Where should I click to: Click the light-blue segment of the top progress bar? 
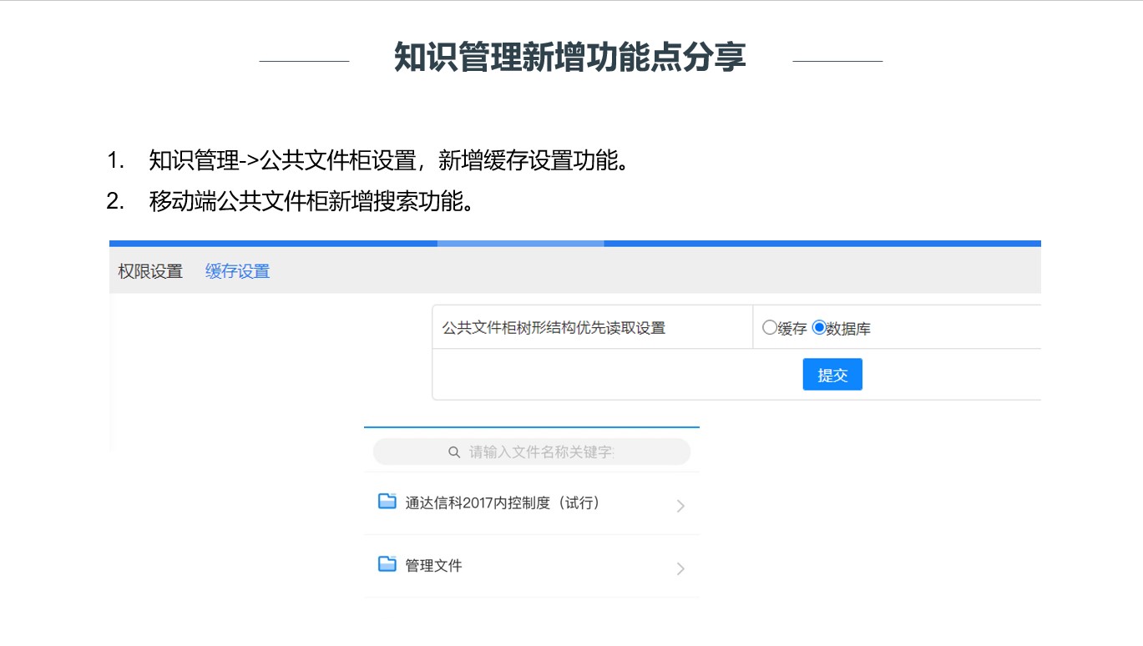520,244
